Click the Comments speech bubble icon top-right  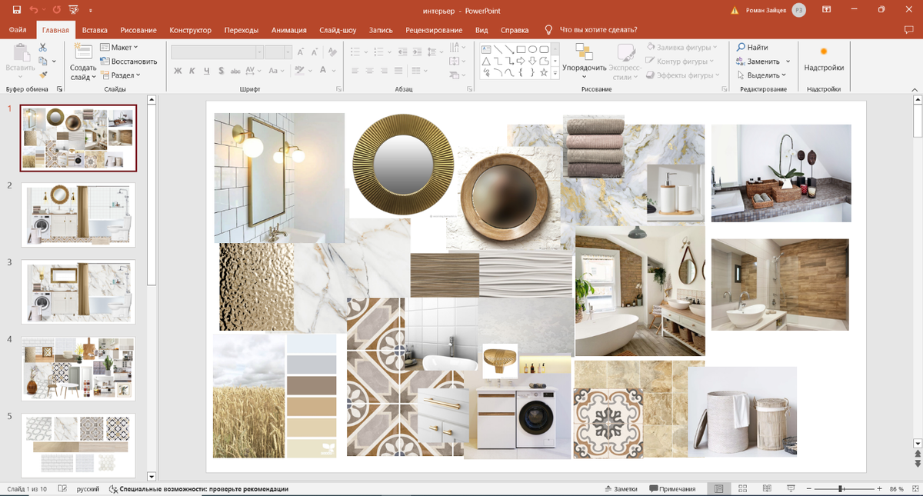(x=908, y=30)
